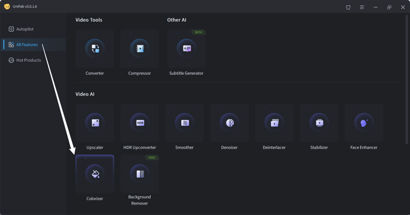
Task: Launch the Subtitle Generator
Action: (x=186, y=49)
